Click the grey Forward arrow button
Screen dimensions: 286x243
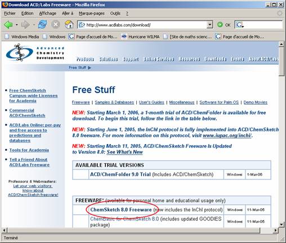click(25, 25)
